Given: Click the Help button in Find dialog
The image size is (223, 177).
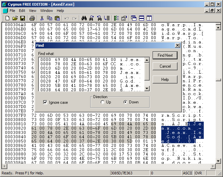Looking at the screenshot, I should pos(165,80).
